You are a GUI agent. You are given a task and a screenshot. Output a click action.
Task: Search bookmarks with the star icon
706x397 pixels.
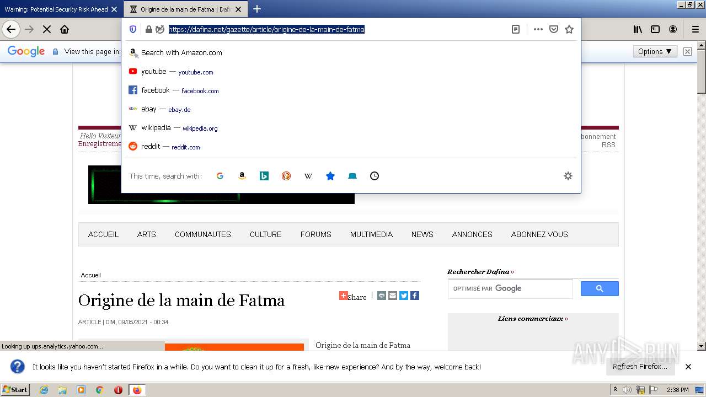tap(330, 176)
